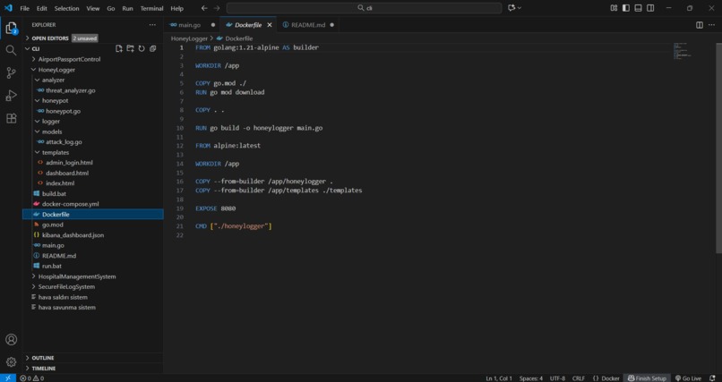722x382 pixels.
Task: Split the editor to the right
Action: tap(700, 25)
